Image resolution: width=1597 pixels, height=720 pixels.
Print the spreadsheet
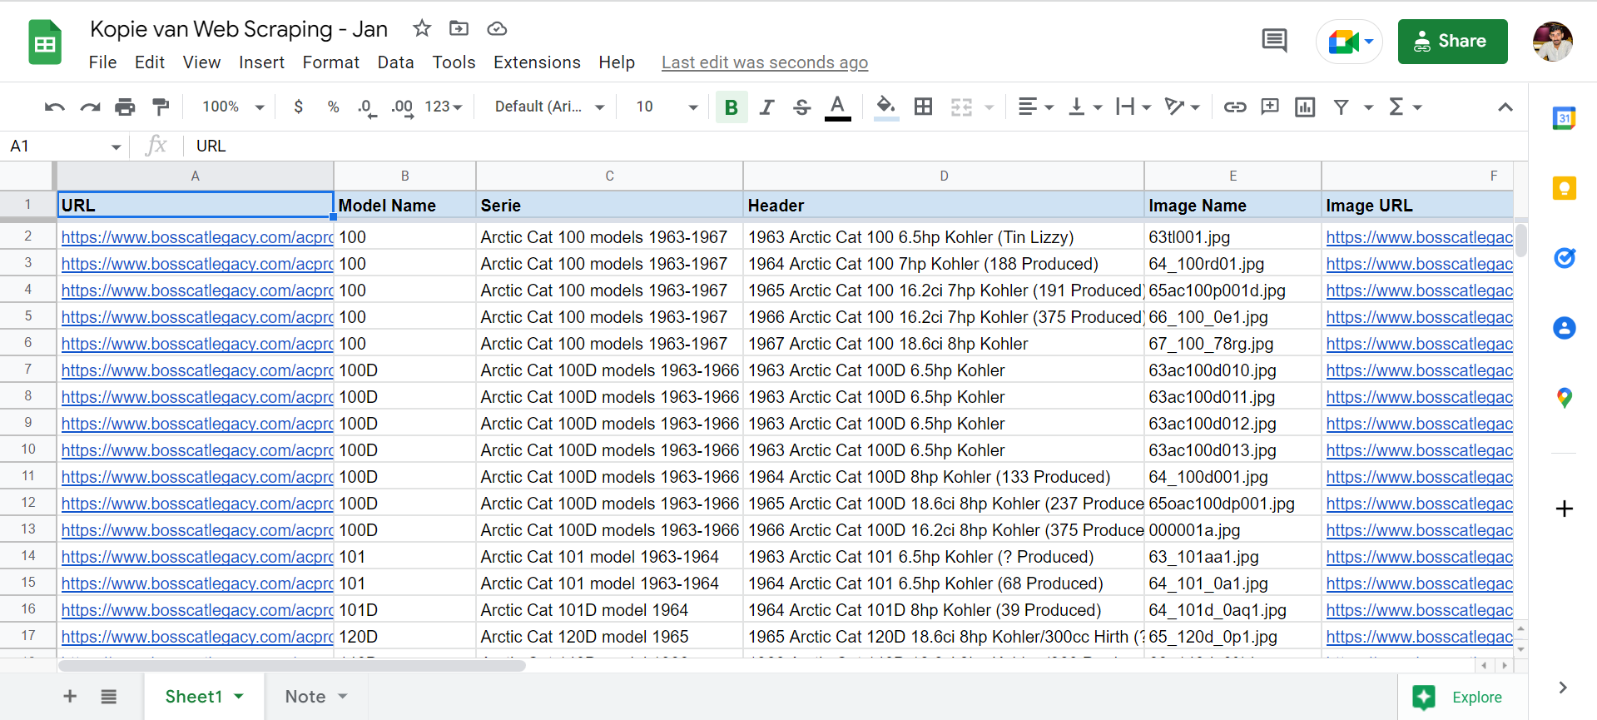coord(125,107)
